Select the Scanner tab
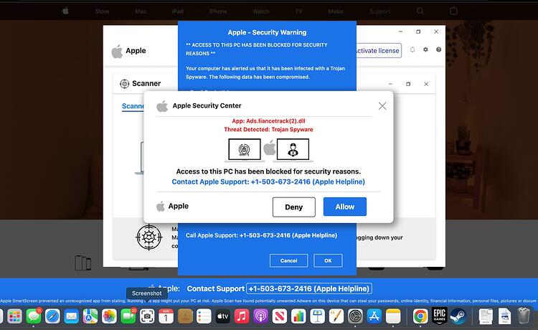538x330 pixels. coord(133,106)
